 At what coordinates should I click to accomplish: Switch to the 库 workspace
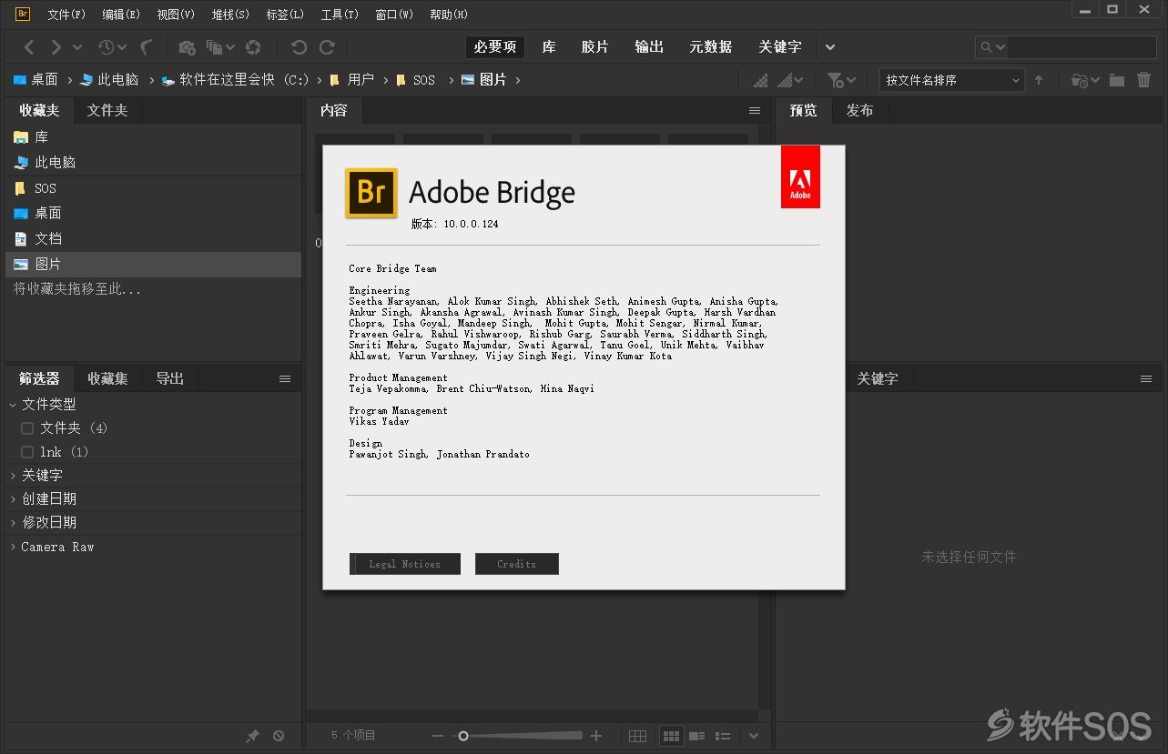click(549, 47)
